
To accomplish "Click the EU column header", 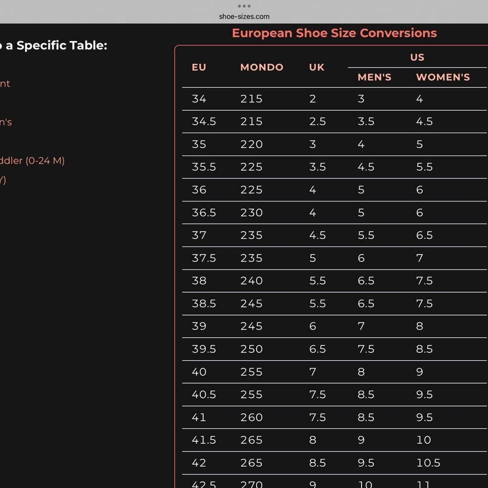I will [199, 67].
